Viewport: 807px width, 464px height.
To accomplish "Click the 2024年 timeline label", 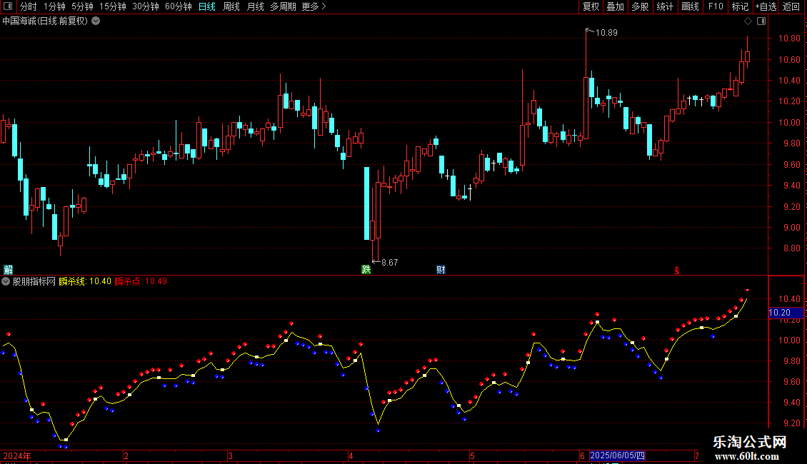I will point(17,455).
